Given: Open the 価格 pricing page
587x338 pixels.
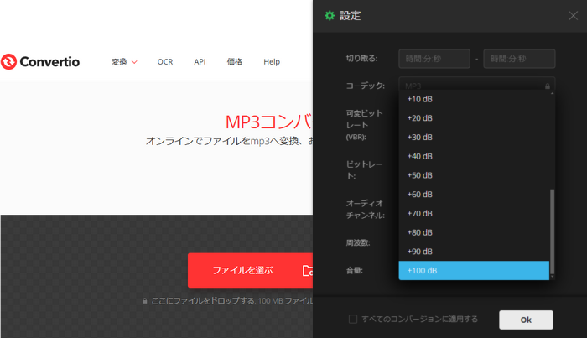Looking at the screenshot, I should coord(235,61).
